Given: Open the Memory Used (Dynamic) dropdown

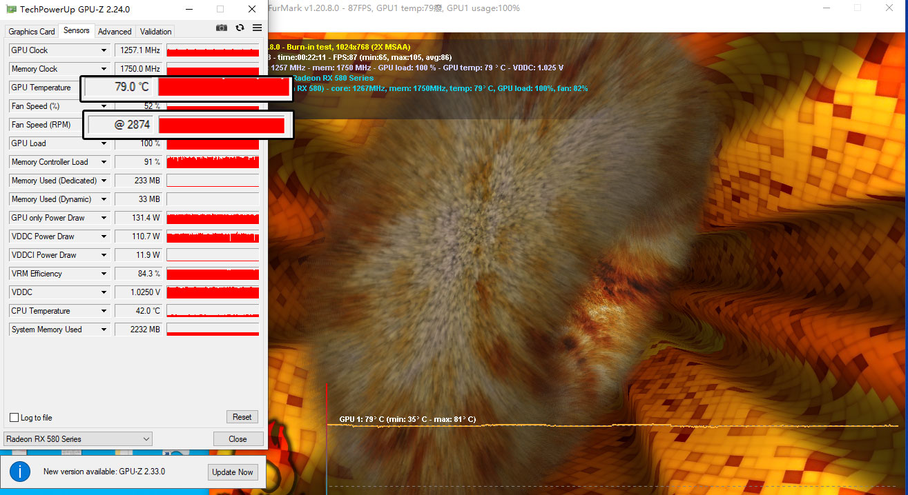Looking at the screenshot, I should tap(104, 199).
